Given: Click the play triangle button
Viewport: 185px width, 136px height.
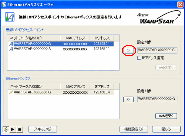Looking at the screenshot, I should pyautogui.click(x=13, y=129).
